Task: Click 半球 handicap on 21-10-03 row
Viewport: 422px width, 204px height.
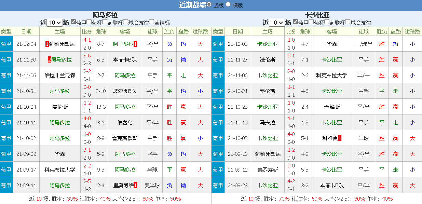Action: coord(364,138)
